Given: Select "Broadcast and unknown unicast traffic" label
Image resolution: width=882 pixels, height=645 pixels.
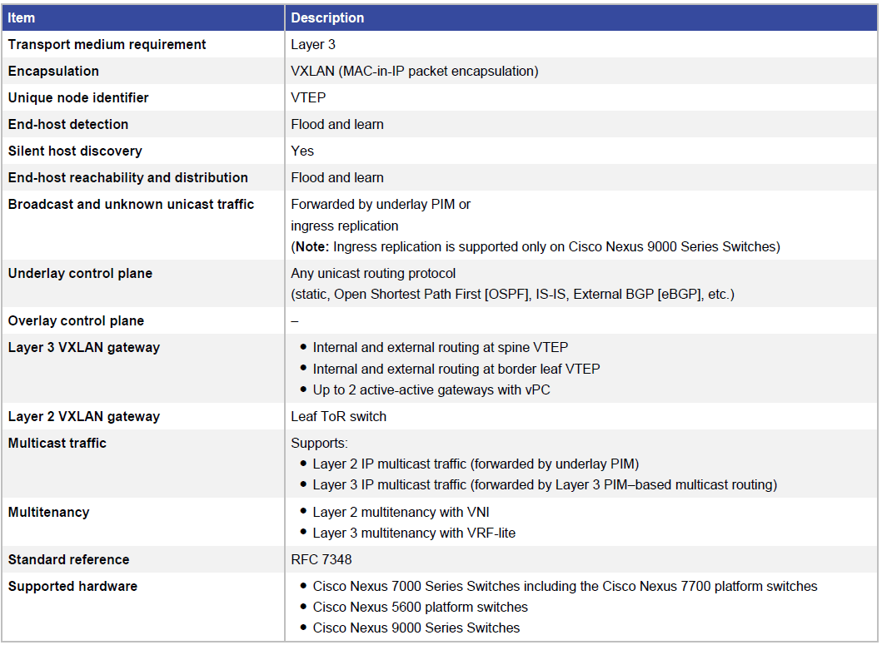Looking at the screenshot, I should pyautogui.click(x=131, y=204).
